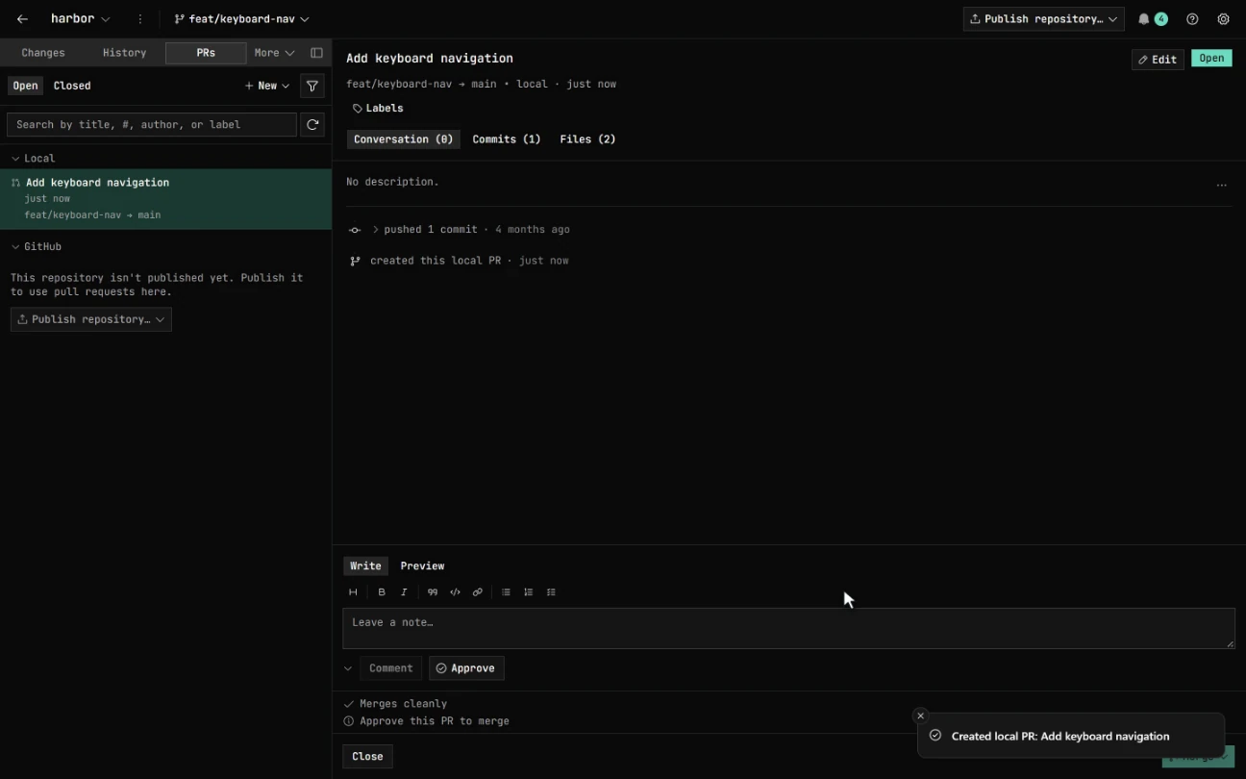
Task: Open settings gear icon
Action: click(x=1223, y=19)
